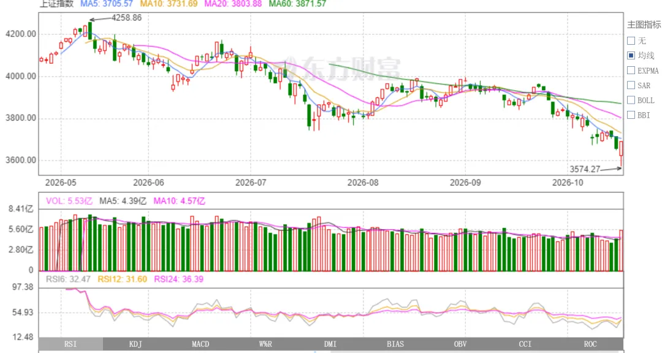The image size is (662, 353).
Task: Click the 2026-07 date axis label
Action: 251,183
